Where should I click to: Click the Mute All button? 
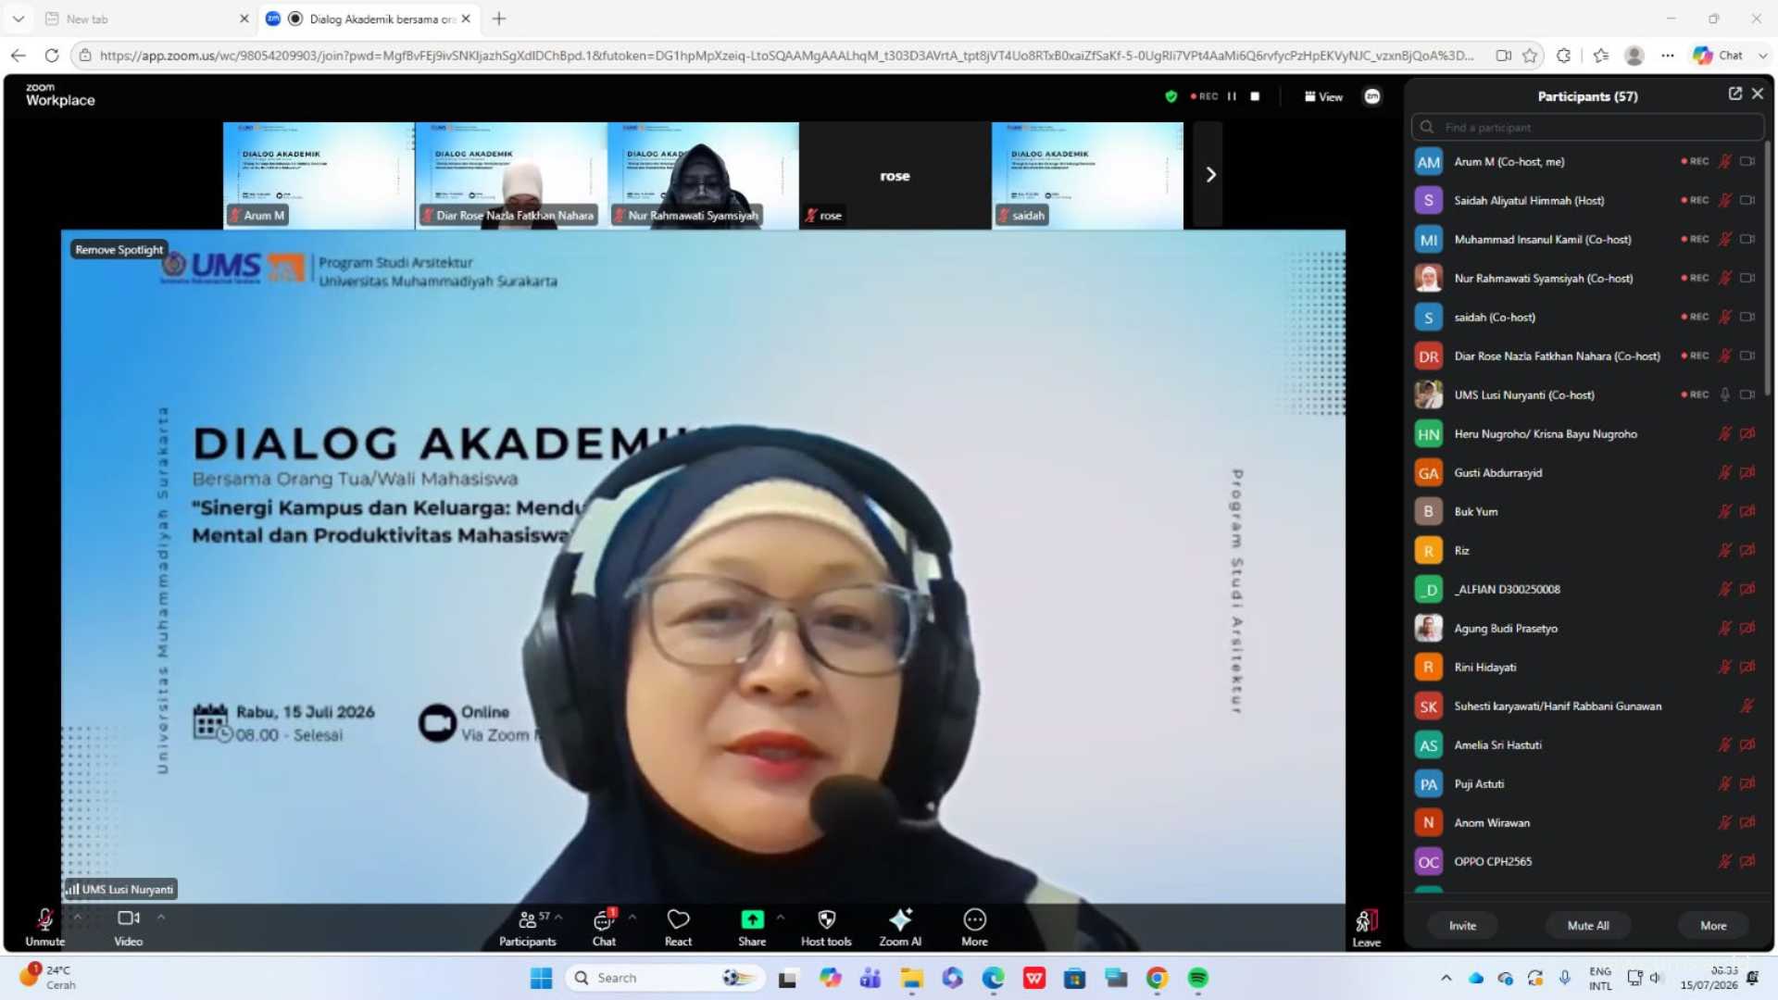tap(1587, 925)
